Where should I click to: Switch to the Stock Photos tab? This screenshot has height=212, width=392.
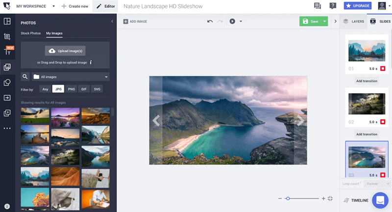pyautogui.click(x=31, y=33)
